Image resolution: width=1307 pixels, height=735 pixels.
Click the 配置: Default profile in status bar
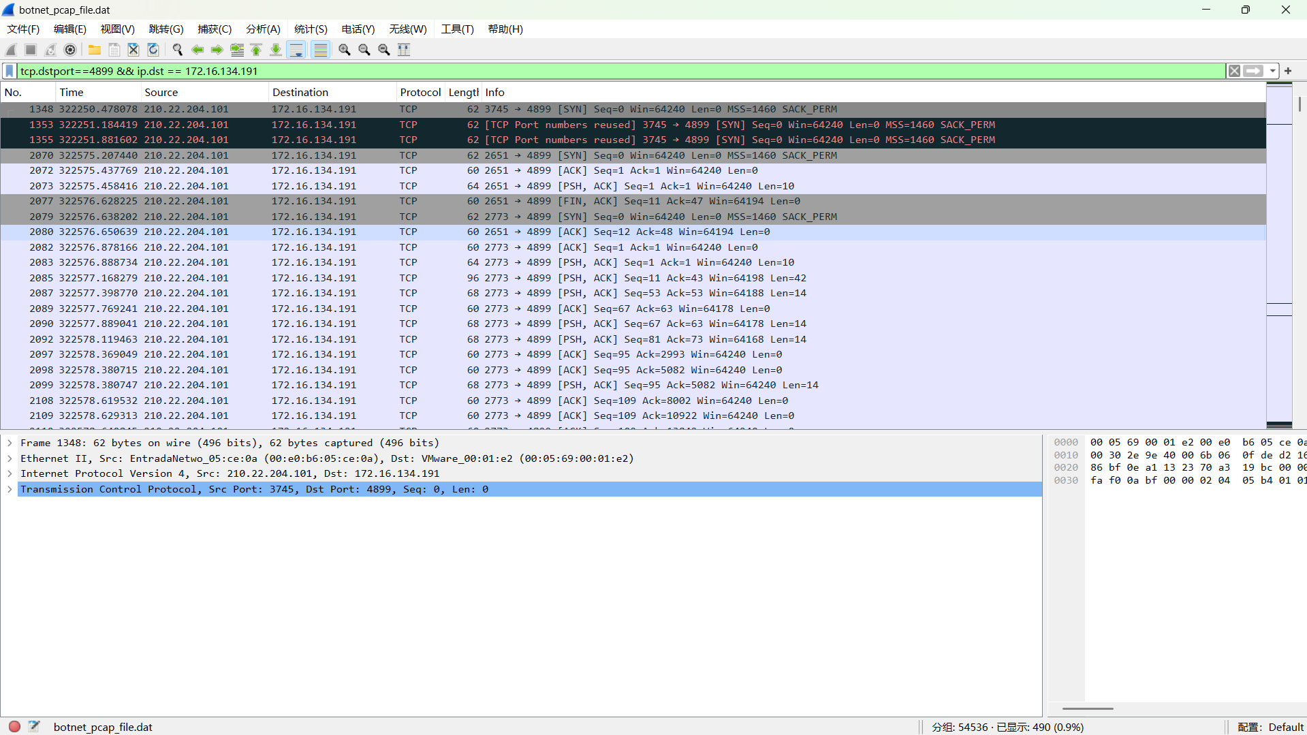pyautogui.click(x=1270, y=727)
